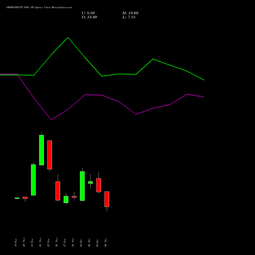Screen dimensions: 255x255
Task: Click the peak of the green indicator line
Action: tap(68, 38)
